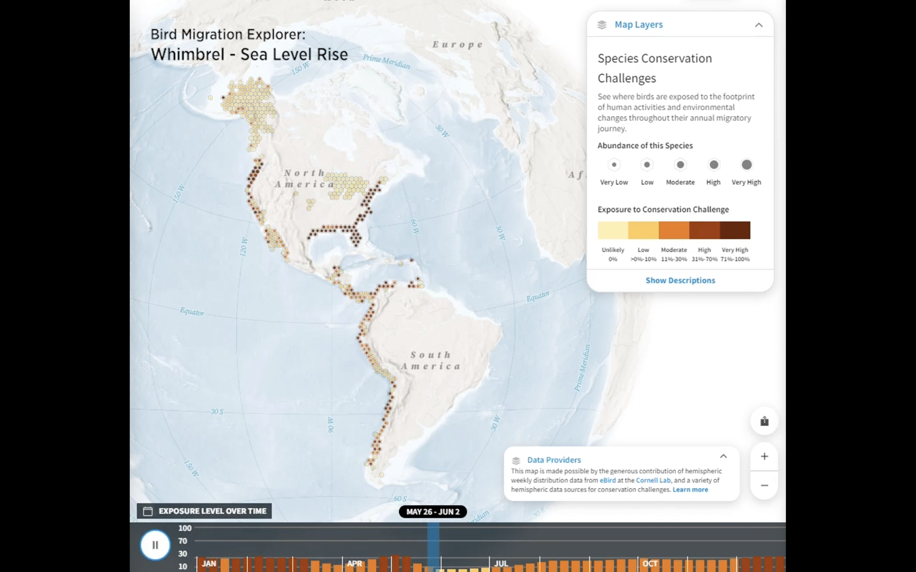Click the Data Providers stack icon
916x572 pixels.
point(516,460)
